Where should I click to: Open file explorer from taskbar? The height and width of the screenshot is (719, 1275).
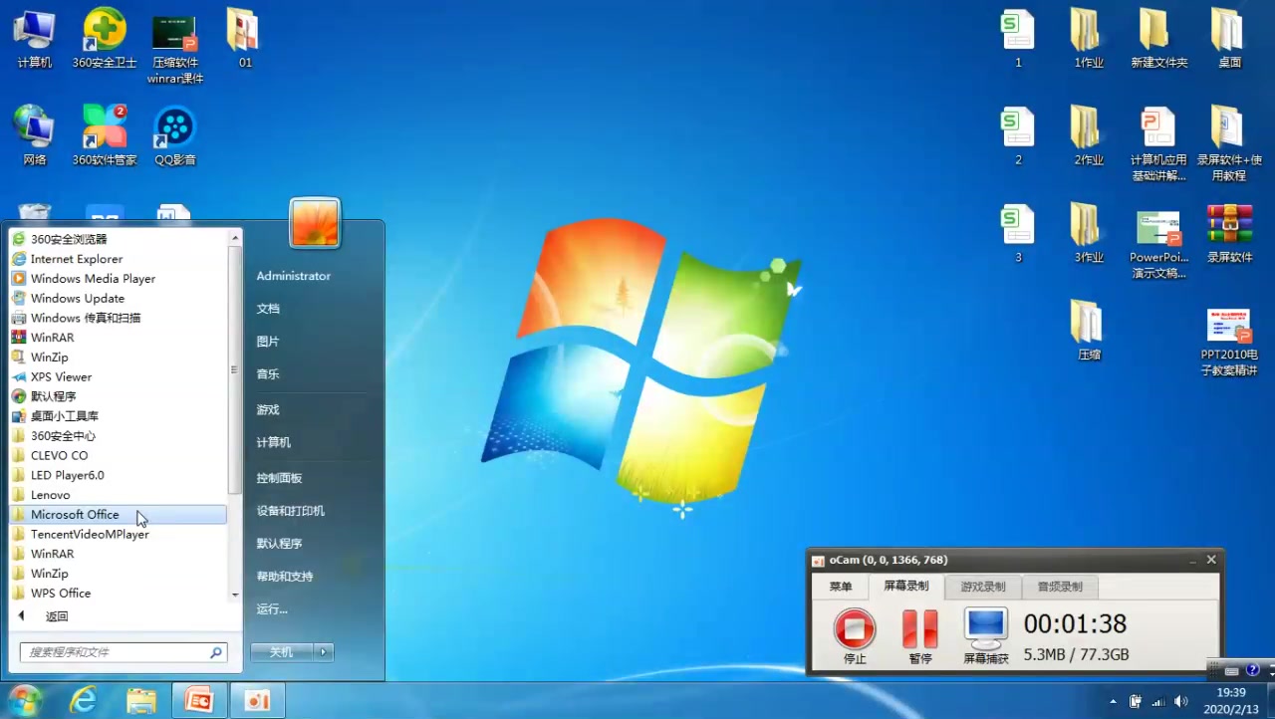[x=141, y=701]
